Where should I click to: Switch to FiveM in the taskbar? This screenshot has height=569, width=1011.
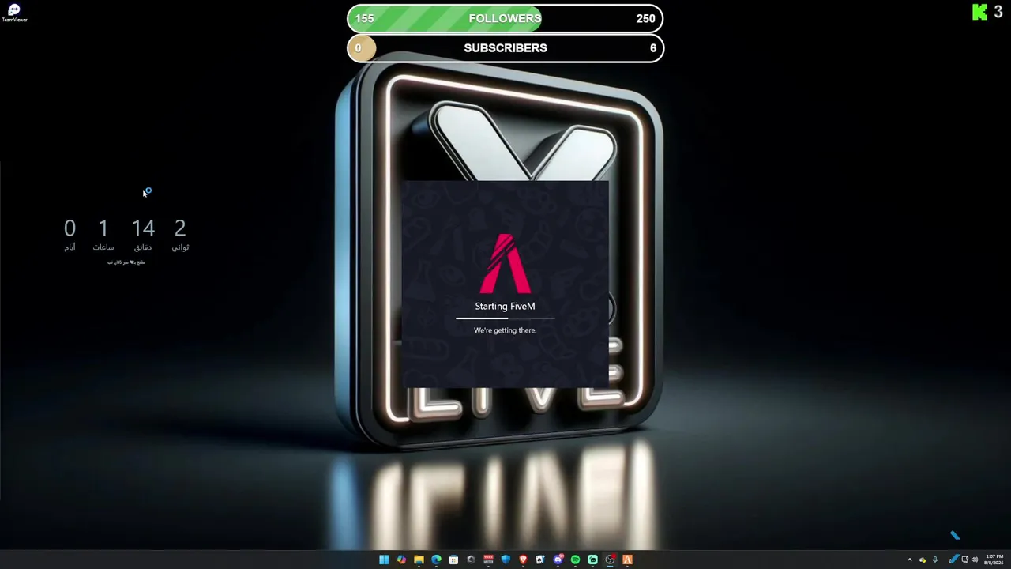point(627,560)
